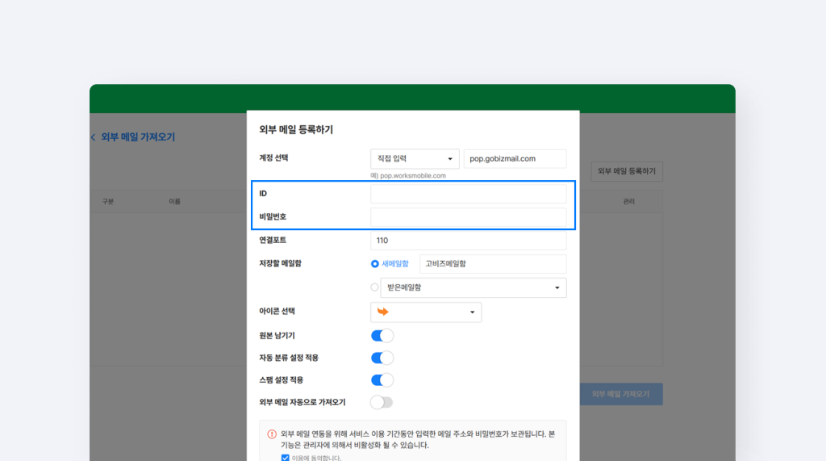Click the 관리 column header
This screenshot has height=461, width=826.
point(629,202)
